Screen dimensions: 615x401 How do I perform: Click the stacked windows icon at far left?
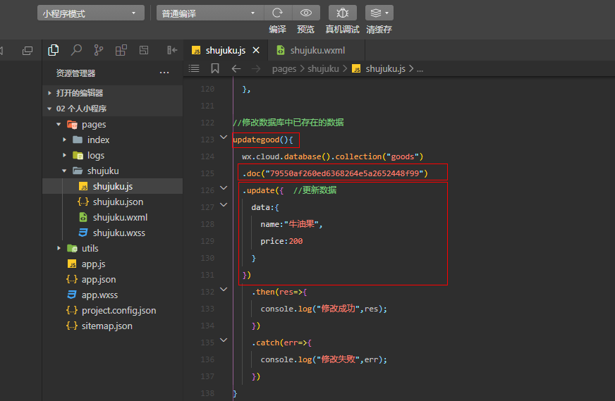click(x=28, y=51)
